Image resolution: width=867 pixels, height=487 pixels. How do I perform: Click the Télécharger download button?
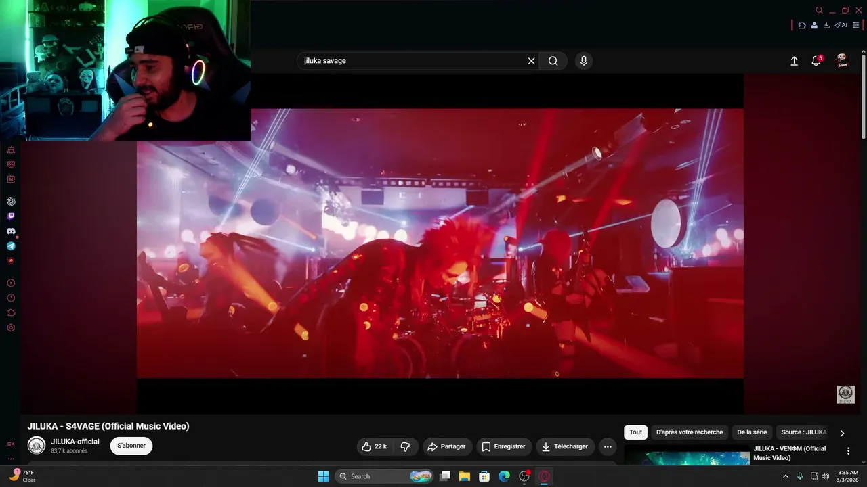tap(565, 446)
